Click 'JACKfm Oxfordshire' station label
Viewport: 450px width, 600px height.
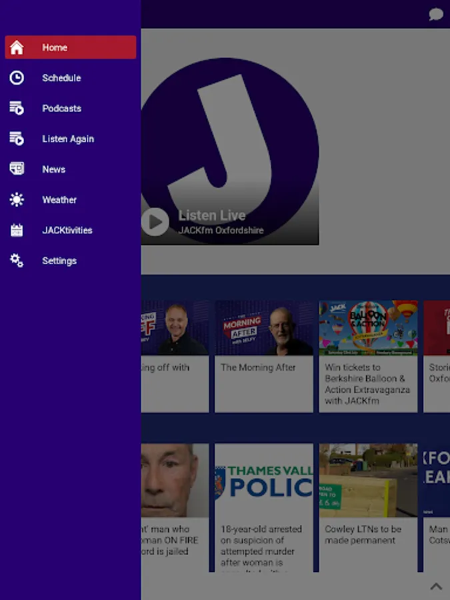click(221, 231)
